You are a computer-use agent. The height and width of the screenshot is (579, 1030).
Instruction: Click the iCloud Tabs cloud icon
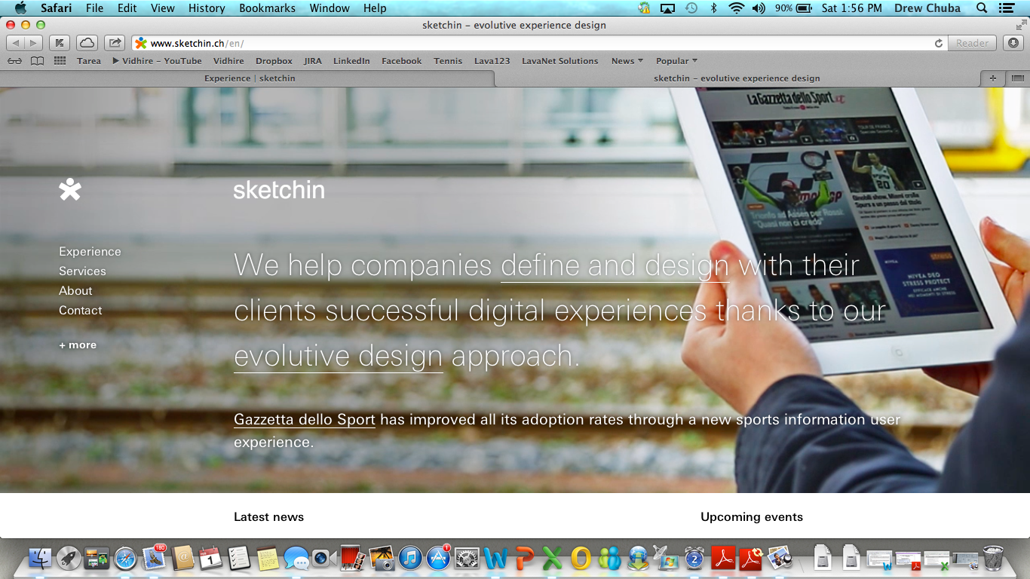[87, 43]
